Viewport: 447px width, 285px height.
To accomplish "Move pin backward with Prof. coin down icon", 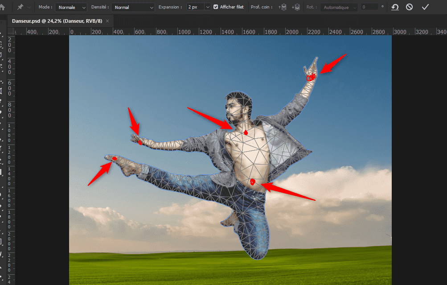I will (x=296, y=7).
